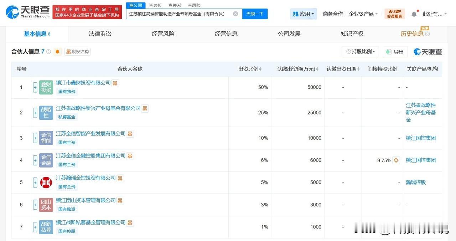Click the 私募基金 tag in row 2
Screen dimensions: 456x241
67,117
